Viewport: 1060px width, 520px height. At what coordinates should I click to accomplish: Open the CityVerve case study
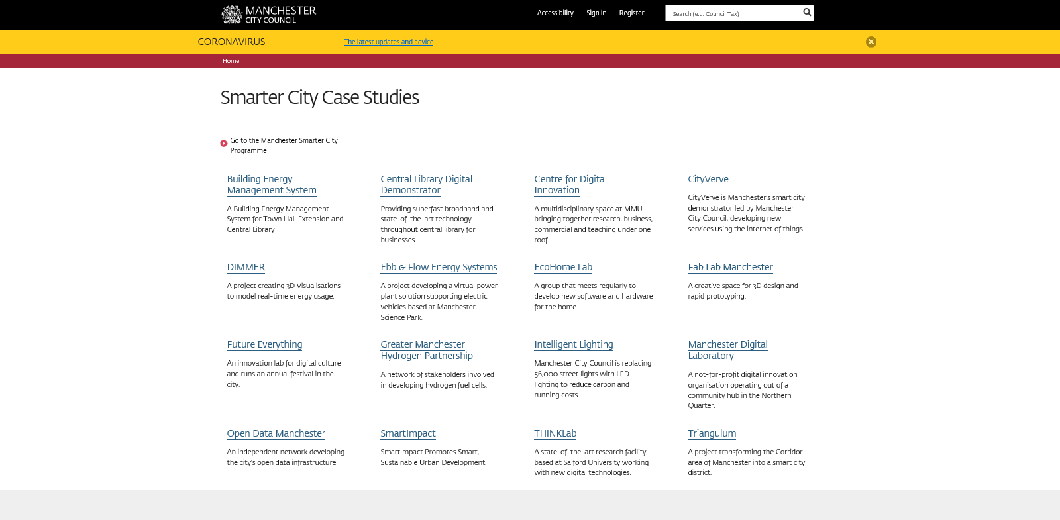click(708, 179)
